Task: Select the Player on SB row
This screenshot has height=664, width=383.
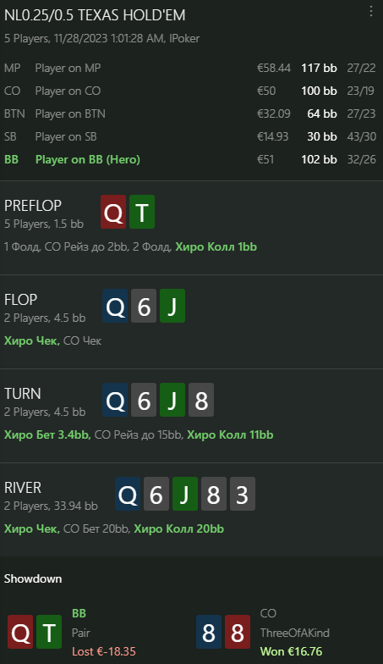Action: click(x=189, y=136)
